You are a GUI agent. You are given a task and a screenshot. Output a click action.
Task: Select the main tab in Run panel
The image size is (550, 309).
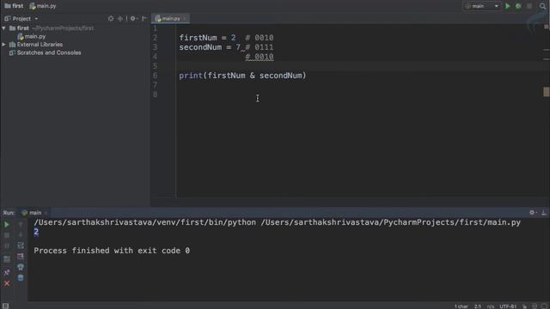[32, 213]
